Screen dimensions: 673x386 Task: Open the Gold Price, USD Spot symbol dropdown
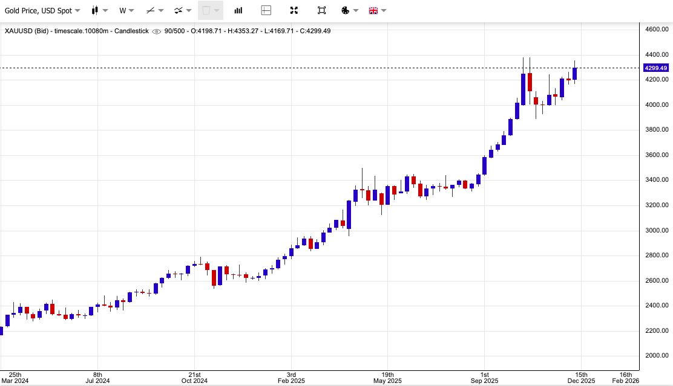[42, 10]
